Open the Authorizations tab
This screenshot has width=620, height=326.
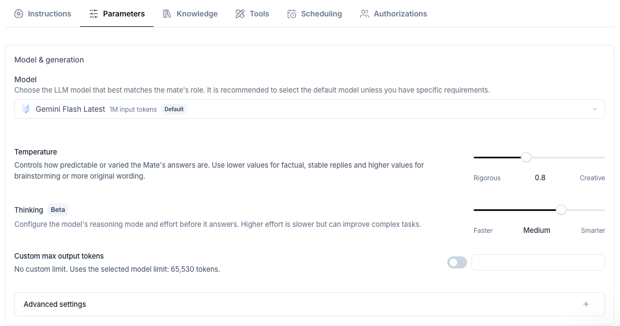pos(394,14)
